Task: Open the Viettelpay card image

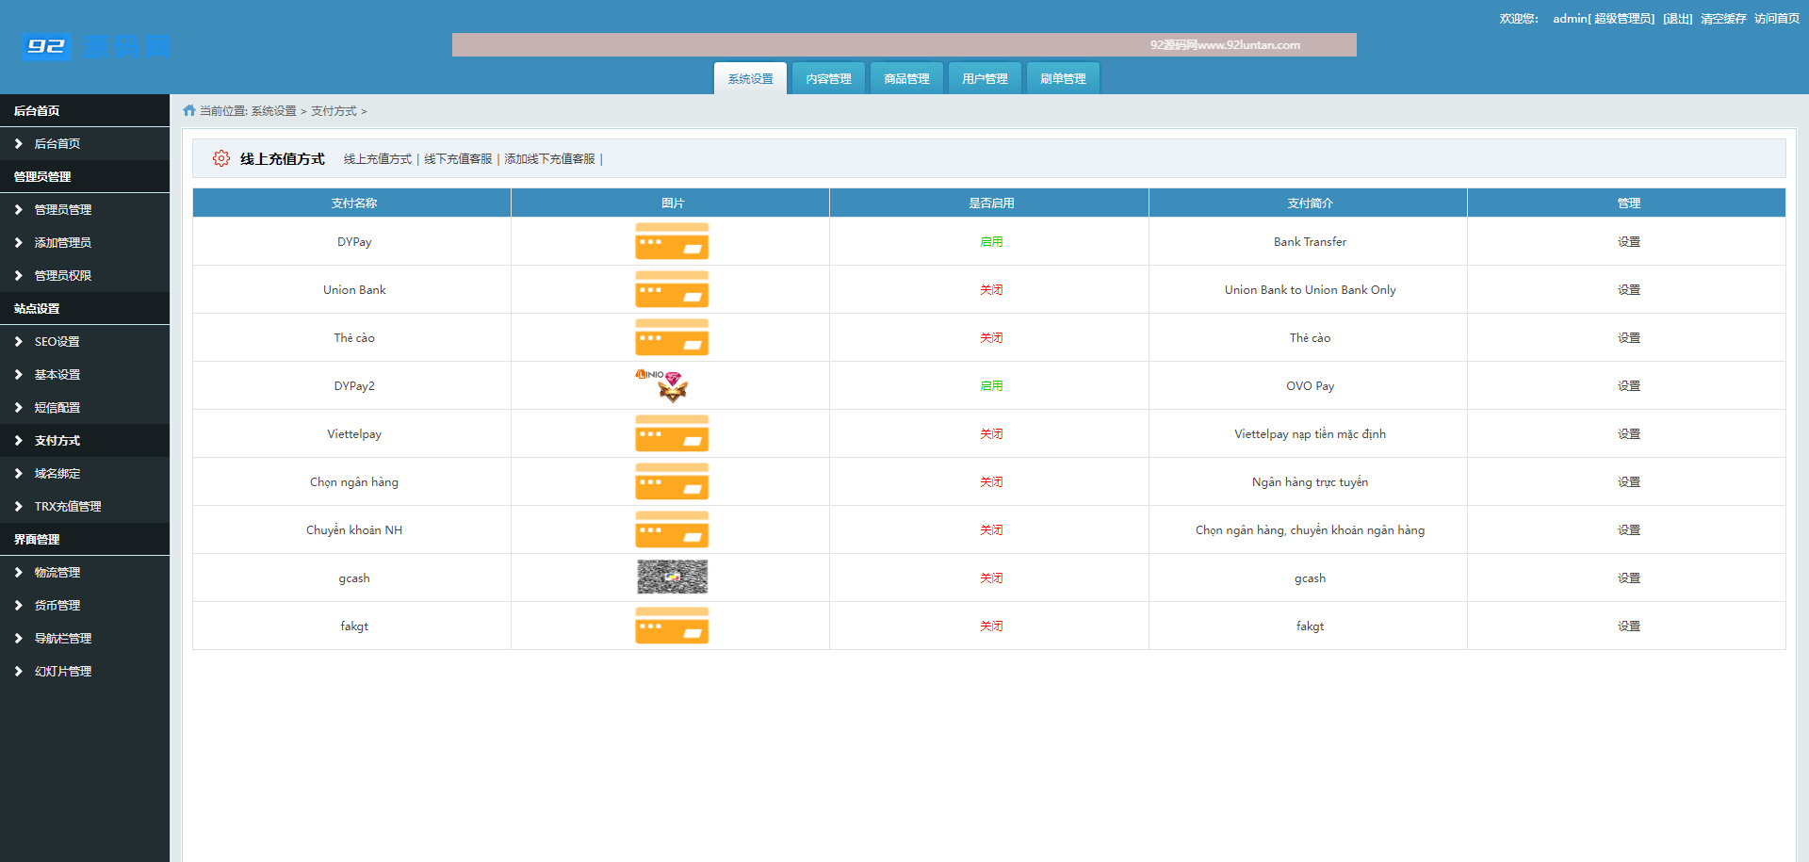Action: click(672, 433)
